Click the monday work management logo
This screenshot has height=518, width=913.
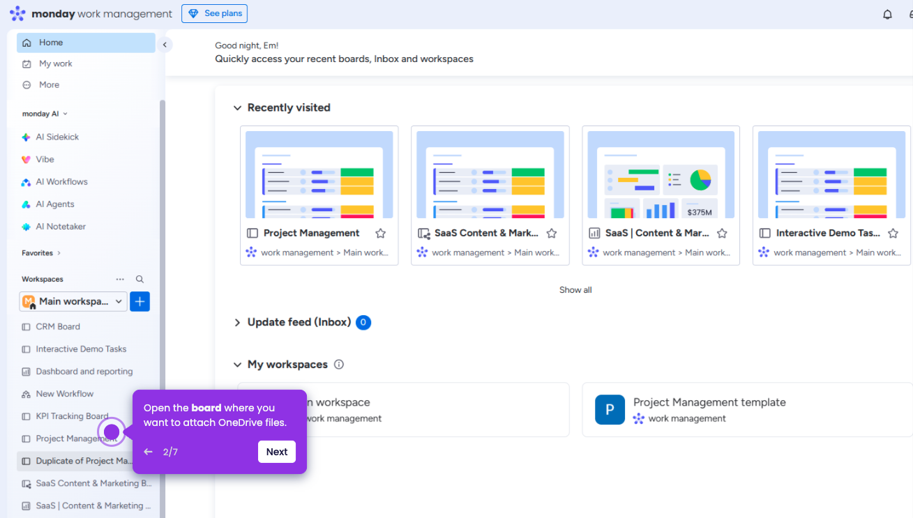point(91,14)
